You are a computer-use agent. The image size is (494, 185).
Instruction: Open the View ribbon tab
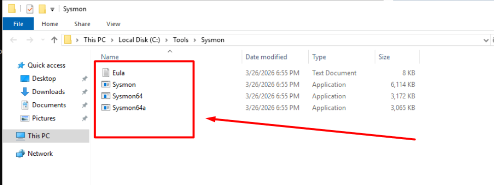pyautogui.click(x=113, y=24)
